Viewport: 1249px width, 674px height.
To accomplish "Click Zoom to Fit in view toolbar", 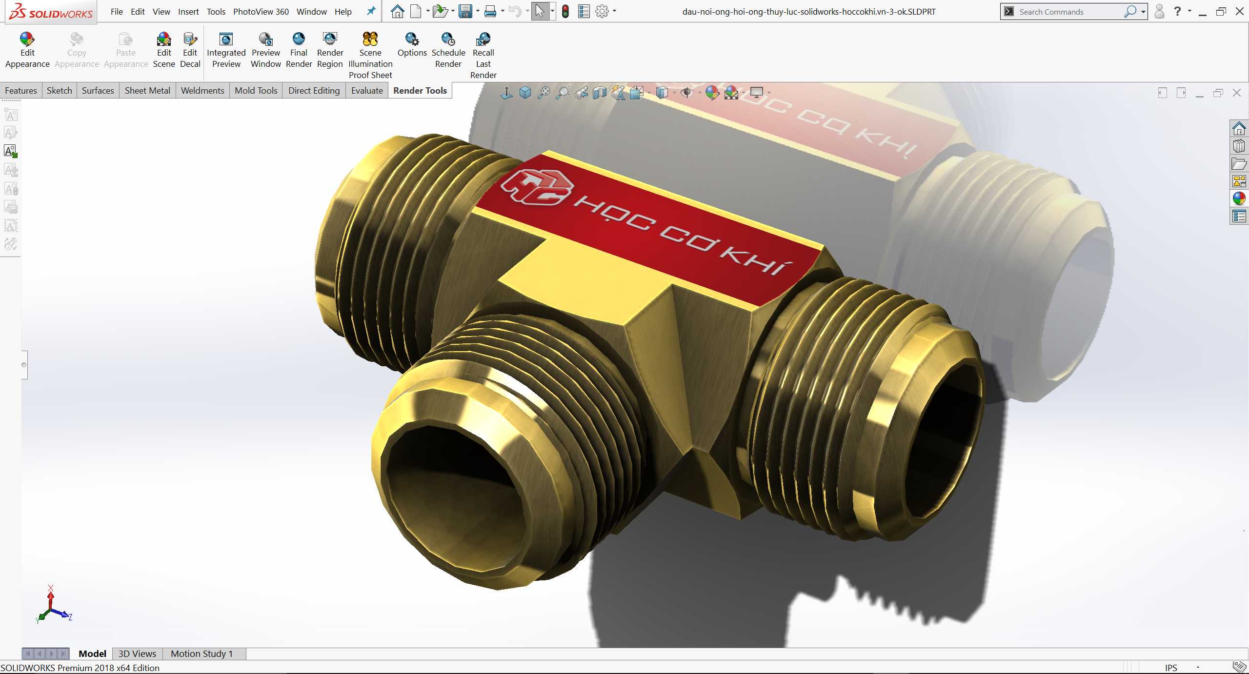I will tap(544, 92).
